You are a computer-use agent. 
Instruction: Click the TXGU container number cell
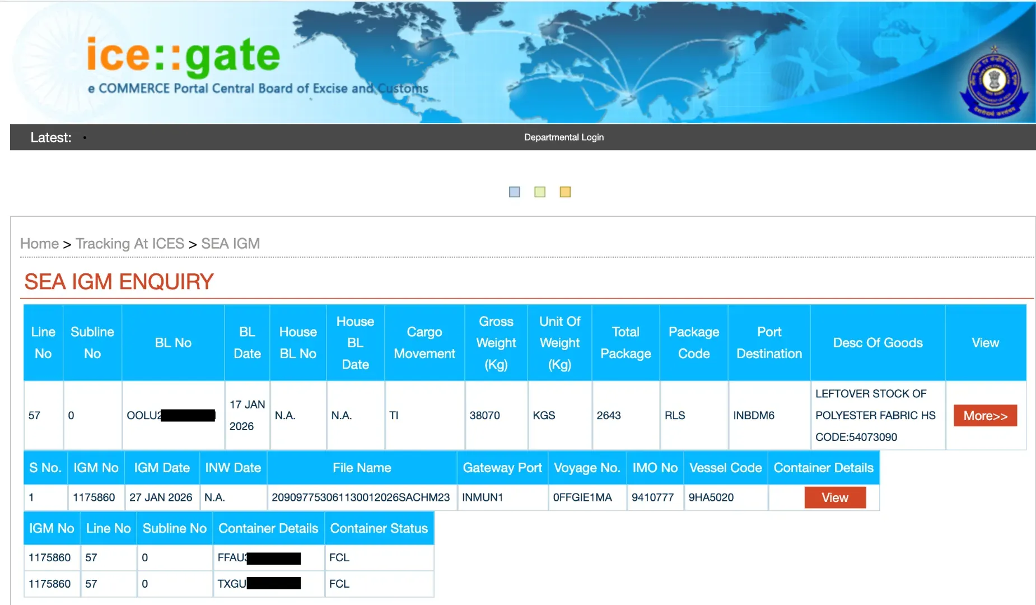pyautogui.click(x=259, y=584)
